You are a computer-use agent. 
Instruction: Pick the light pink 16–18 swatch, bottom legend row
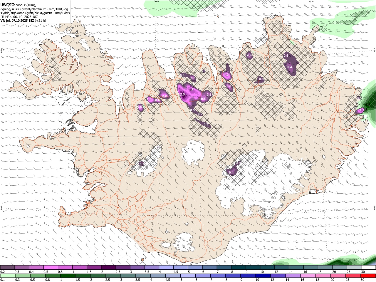308,276
